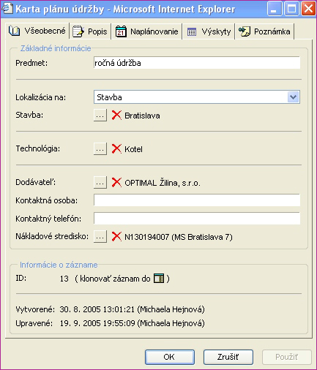Open the Dodávateľ browse (...) button

100,182
